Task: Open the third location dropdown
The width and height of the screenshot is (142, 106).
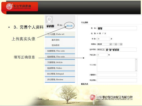Action: click(x=120, y=44)
